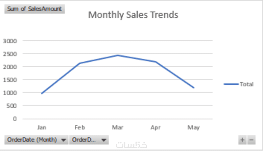Select the Monthly Sales Trends chart title
This screenshot has height=151, width=263.
133,15
